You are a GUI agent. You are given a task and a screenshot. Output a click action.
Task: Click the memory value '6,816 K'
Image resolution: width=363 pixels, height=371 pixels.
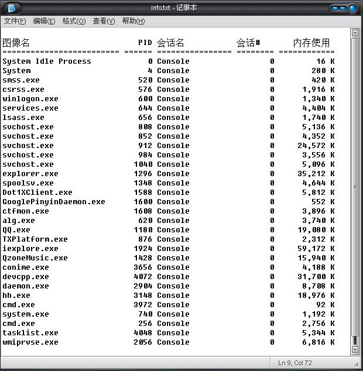click(319, 342)
